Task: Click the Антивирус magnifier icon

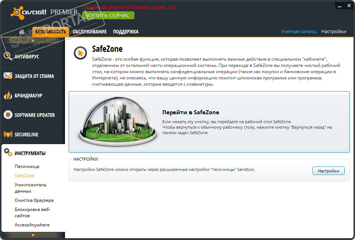Action: pos(8,56)
